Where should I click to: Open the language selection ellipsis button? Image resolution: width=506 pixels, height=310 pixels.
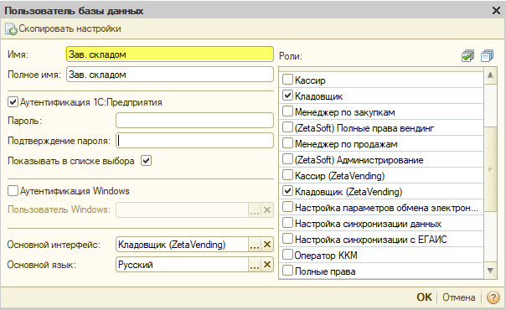click(255, 265)
